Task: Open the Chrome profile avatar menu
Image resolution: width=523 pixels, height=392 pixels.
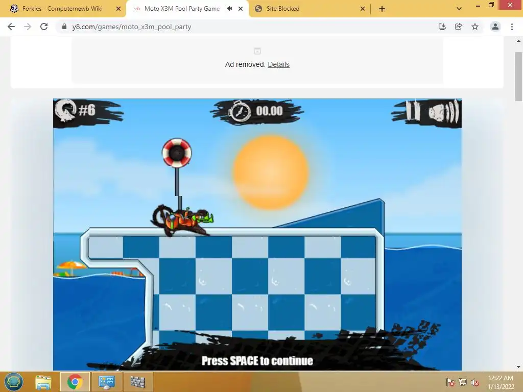Action: (495, 27)
